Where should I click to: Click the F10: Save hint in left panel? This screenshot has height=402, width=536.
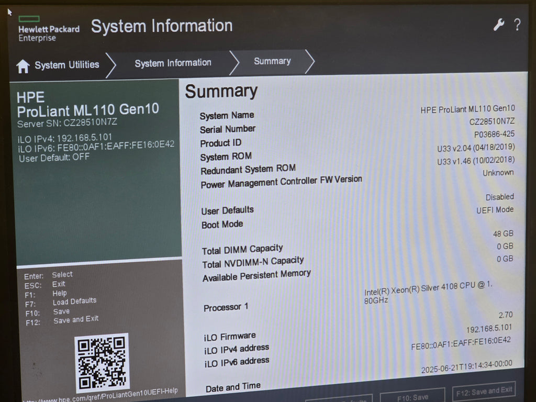[48, 312]
